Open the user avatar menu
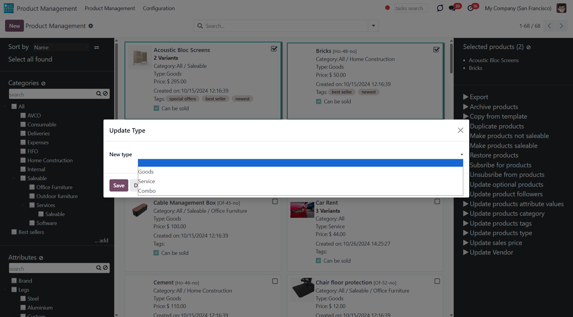Viewport: 573px width, 317px height. (x=561, y=8)
